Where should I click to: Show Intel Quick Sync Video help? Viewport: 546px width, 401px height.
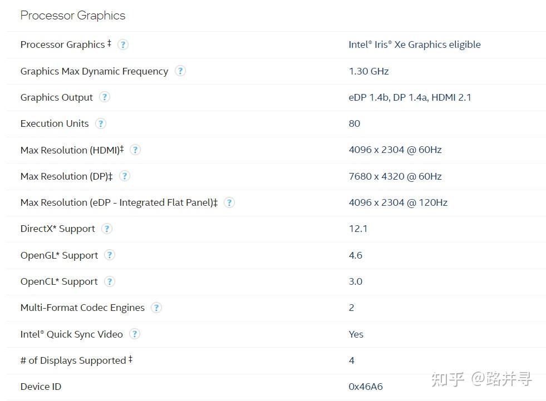click(134, 334)
